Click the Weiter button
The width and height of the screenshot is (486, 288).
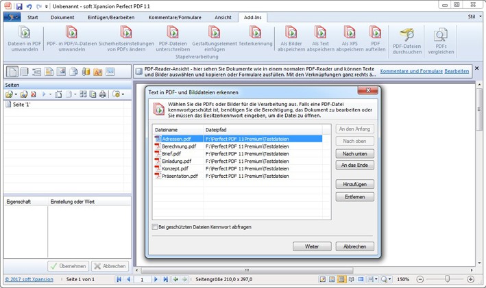312,246
